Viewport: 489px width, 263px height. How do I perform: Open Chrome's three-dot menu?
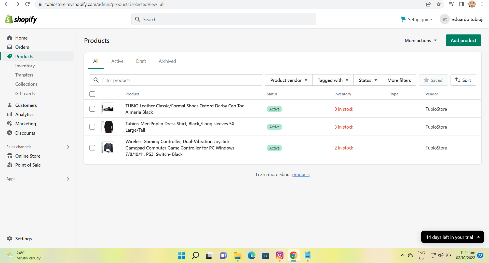[482, 4]
